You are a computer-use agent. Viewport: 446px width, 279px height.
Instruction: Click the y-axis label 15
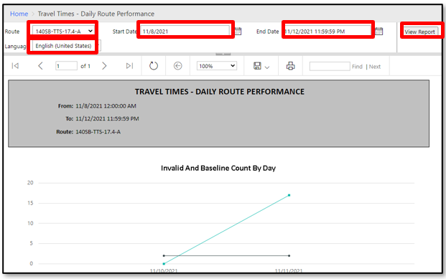coord(30,203)
